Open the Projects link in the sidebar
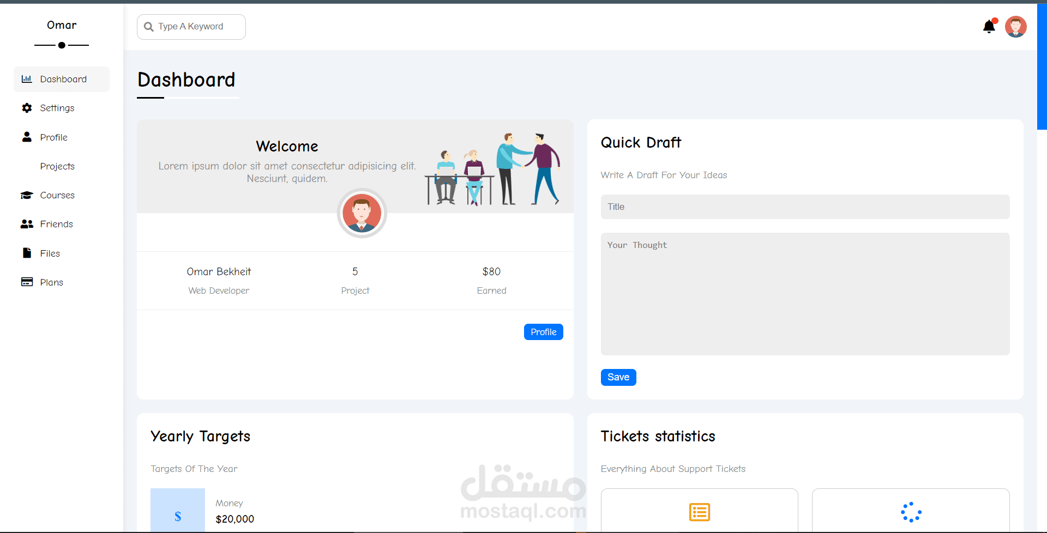 [57, 166]
